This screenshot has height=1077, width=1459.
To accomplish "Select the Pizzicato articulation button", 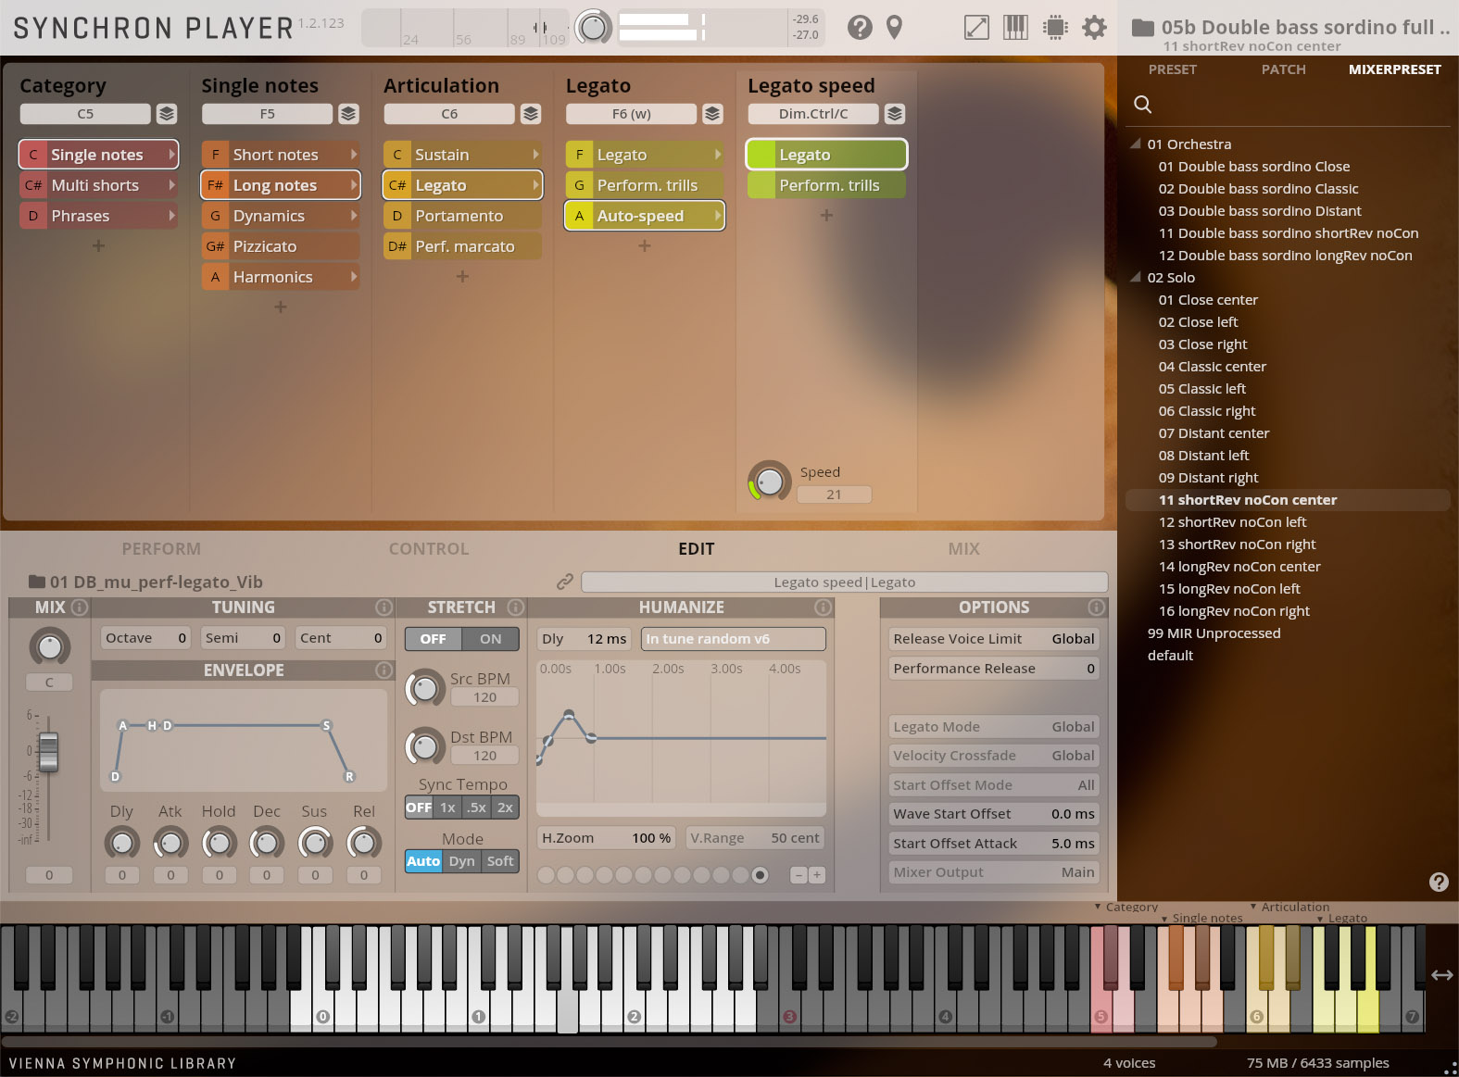I will (x=280, y=246).
